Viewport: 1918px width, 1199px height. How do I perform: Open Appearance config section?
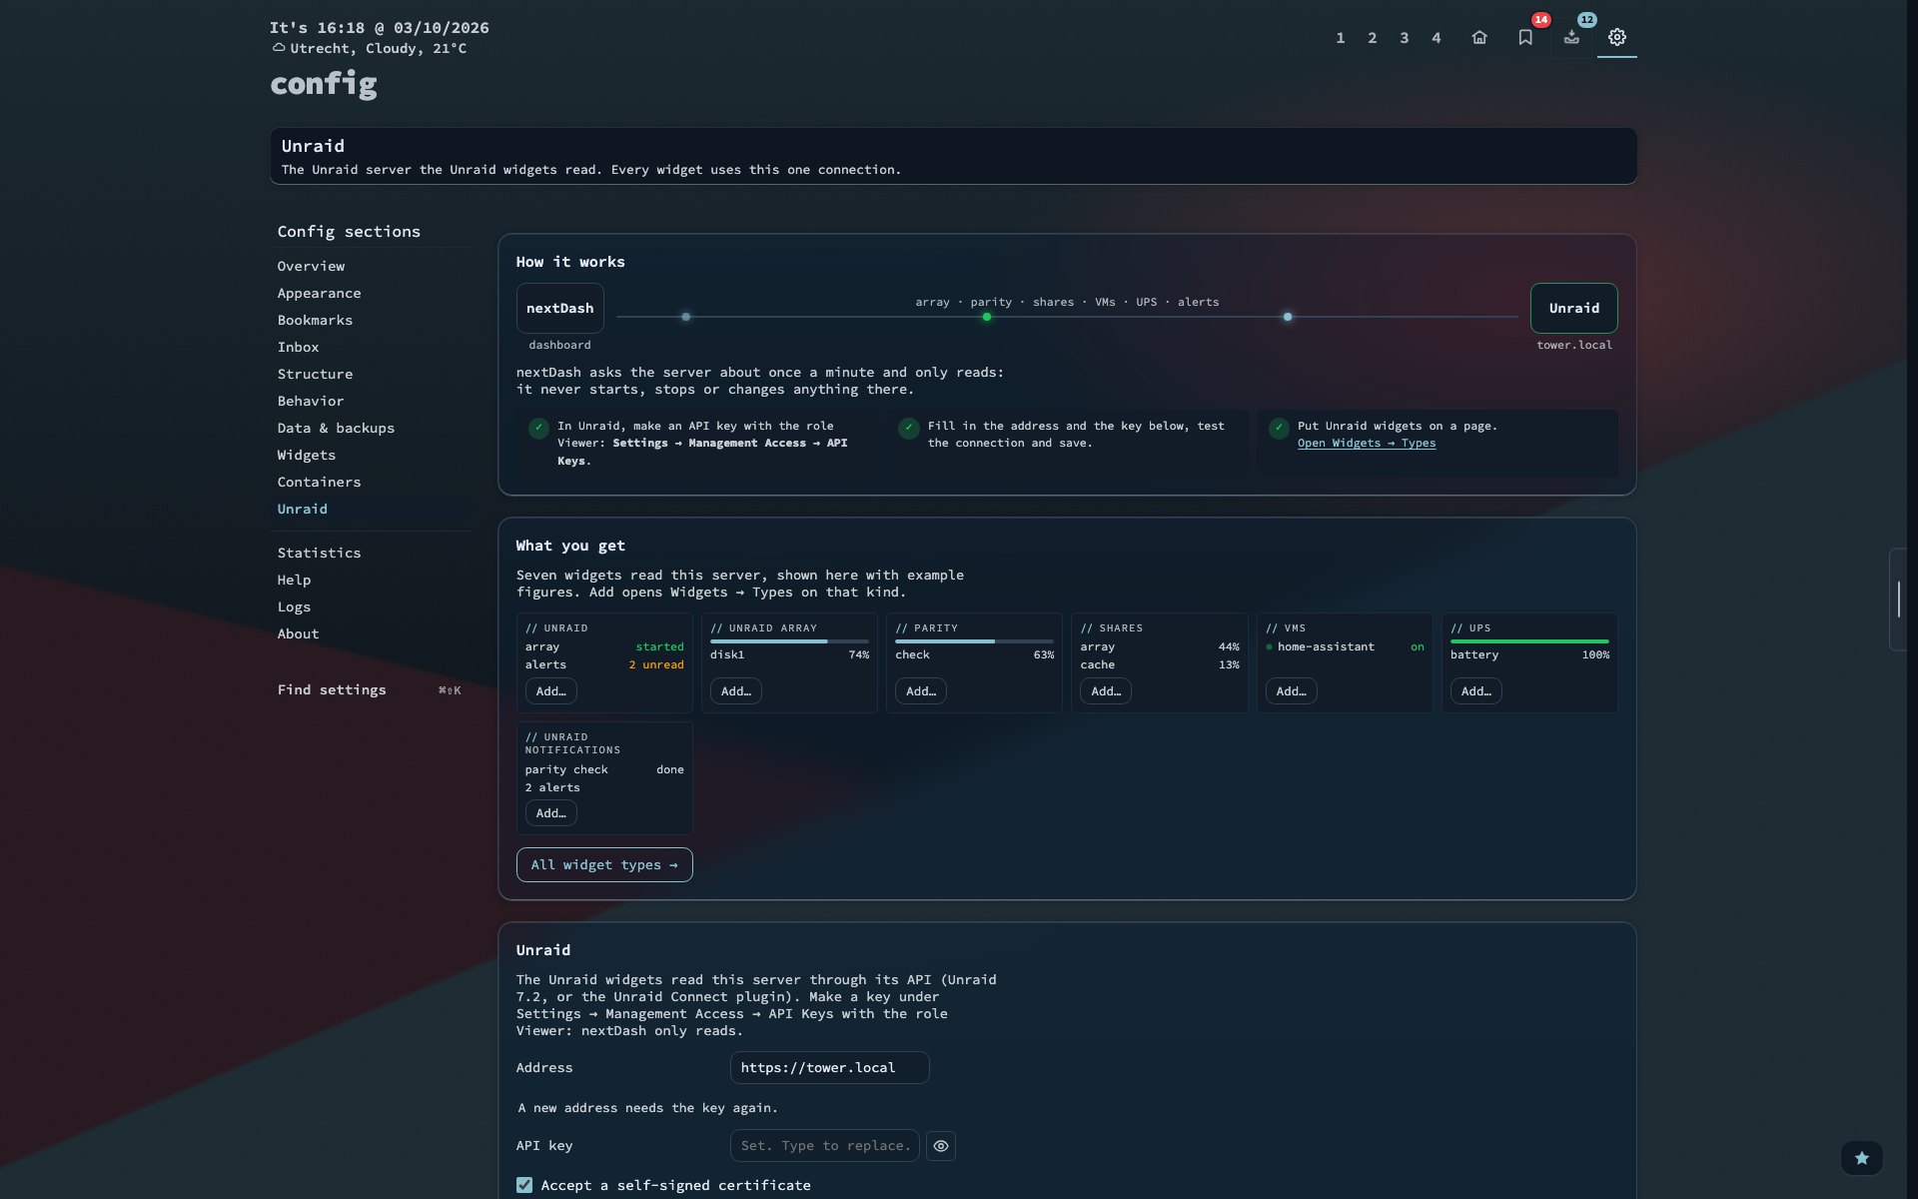pyautogui.click(x=320, y=293)
